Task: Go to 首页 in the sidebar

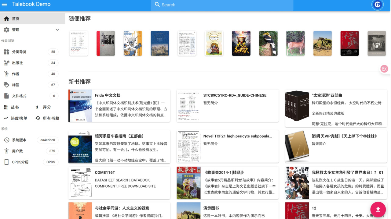Action: (x=32, y=19)
